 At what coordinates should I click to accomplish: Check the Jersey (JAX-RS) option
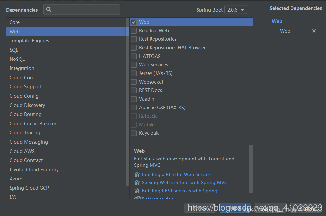tap(134, 73)
